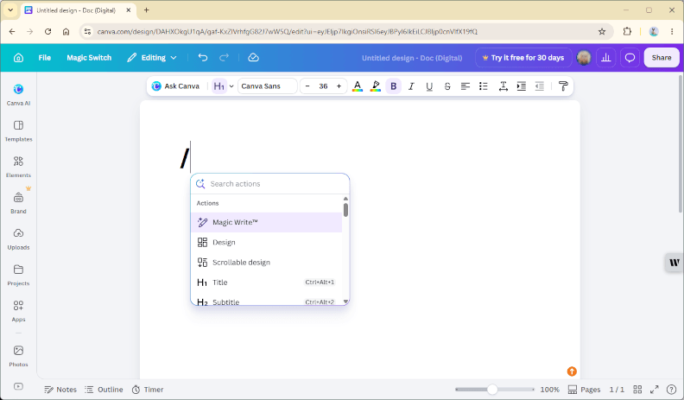Click the Ask Canva button
Viewport: 684px width, 400px height.
coord(175,86)
